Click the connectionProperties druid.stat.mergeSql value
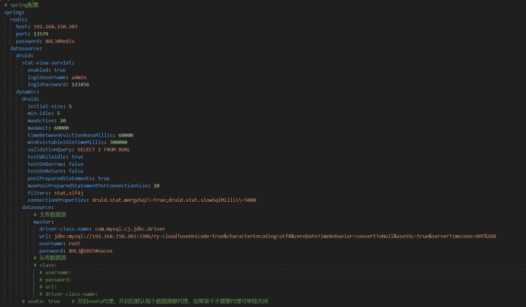 coord(174,200)
